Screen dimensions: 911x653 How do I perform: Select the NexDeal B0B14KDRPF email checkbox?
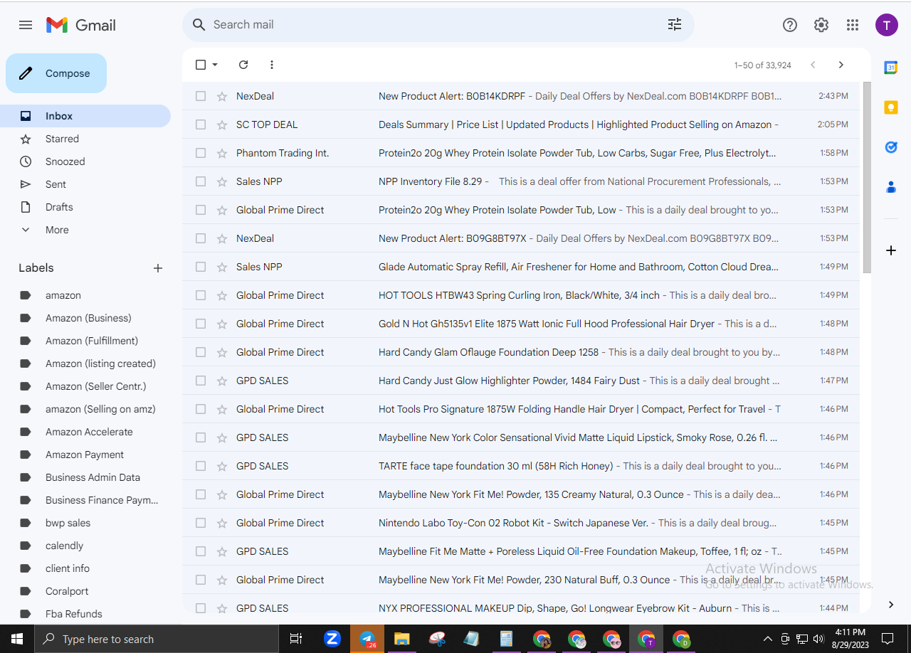tap(201, 96)
